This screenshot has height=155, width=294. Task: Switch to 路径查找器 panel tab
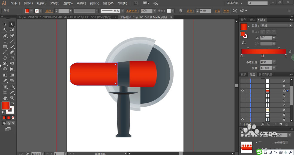tap(265, 74)
